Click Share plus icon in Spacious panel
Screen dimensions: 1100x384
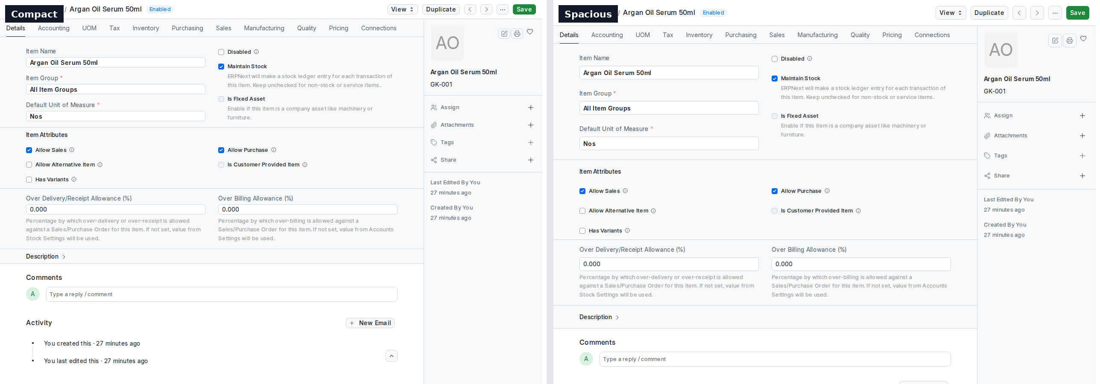(x=1082, y=176)
